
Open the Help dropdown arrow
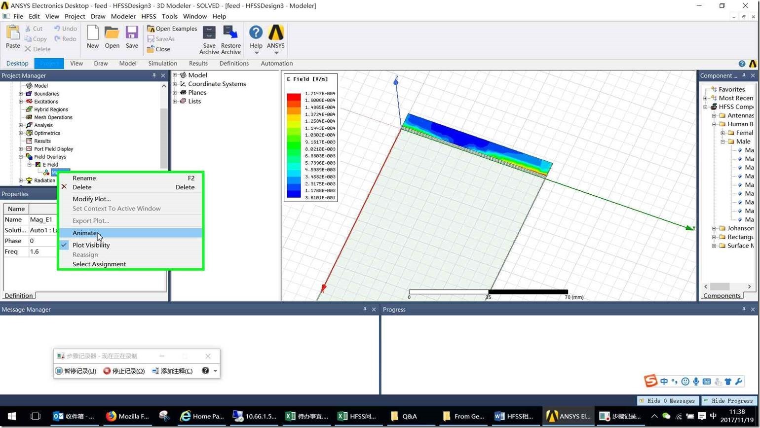[x=256, y=53]
